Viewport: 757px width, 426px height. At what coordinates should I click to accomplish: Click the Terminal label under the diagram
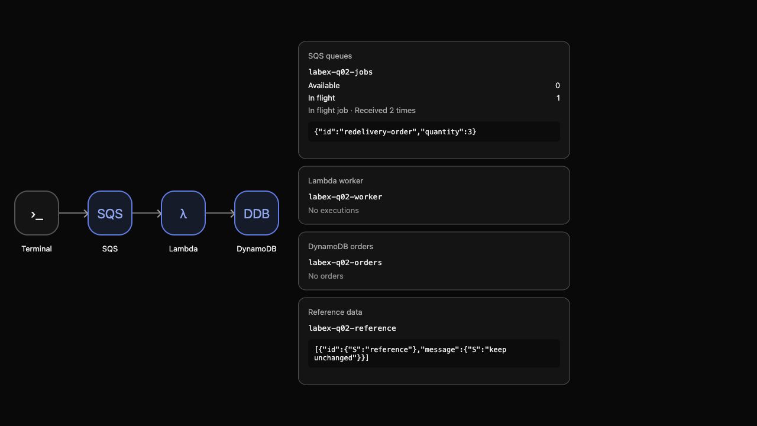[37, 249]
